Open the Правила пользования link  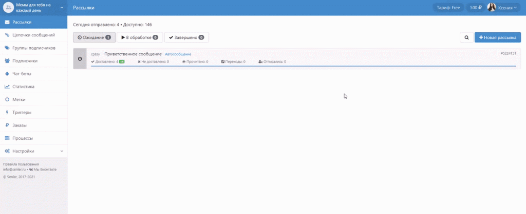click(x=21, y=164)
